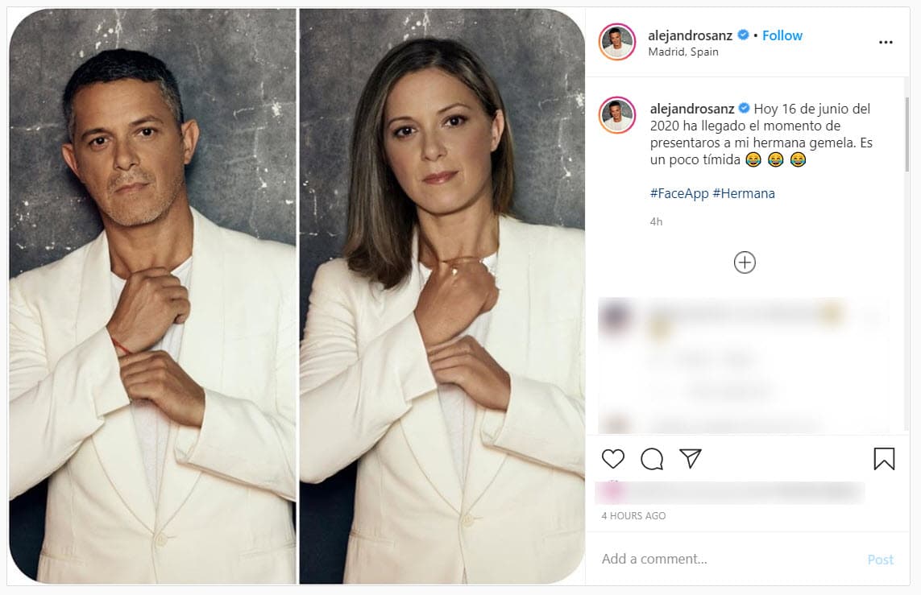Follow alejandrosanz
The image size is (921, 595).
tap(781, 35)
